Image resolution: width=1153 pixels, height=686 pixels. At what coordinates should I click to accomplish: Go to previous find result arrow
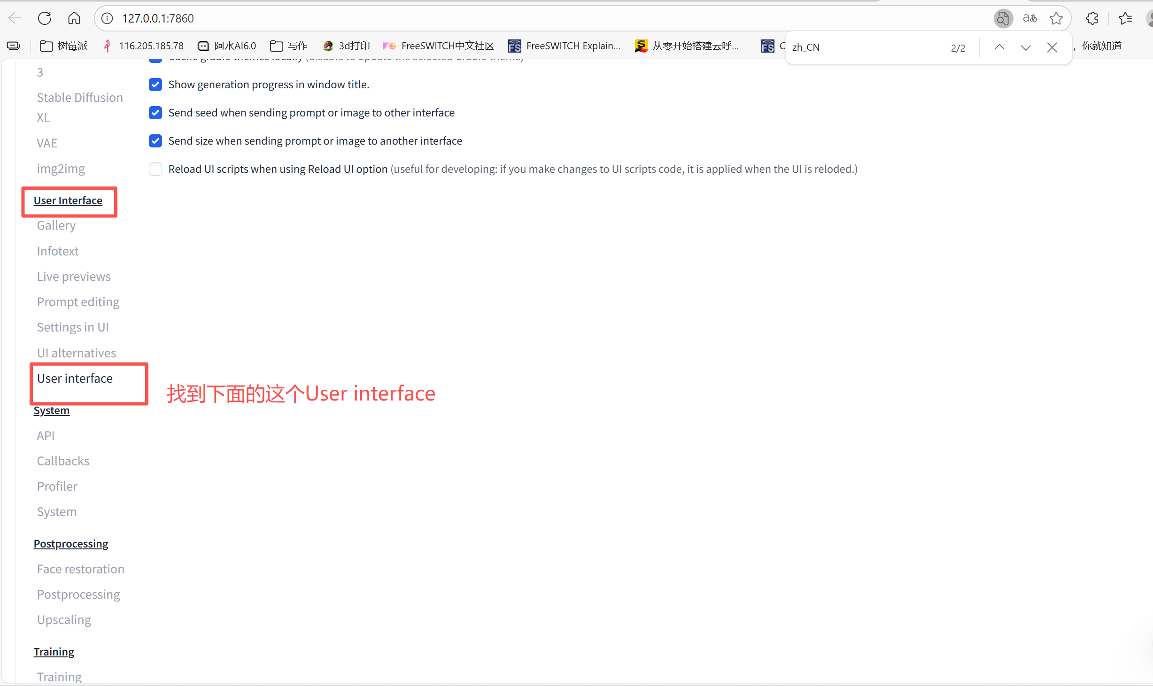[x=999, y=47]
